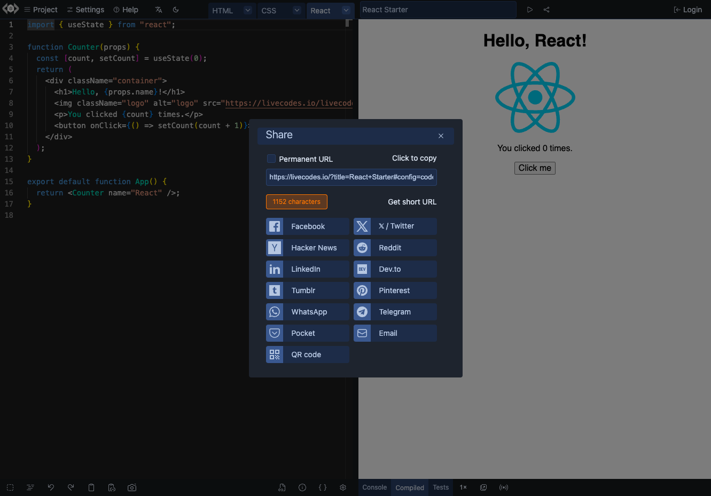
Task: Close the Share dialog
Action: (441, 136)
